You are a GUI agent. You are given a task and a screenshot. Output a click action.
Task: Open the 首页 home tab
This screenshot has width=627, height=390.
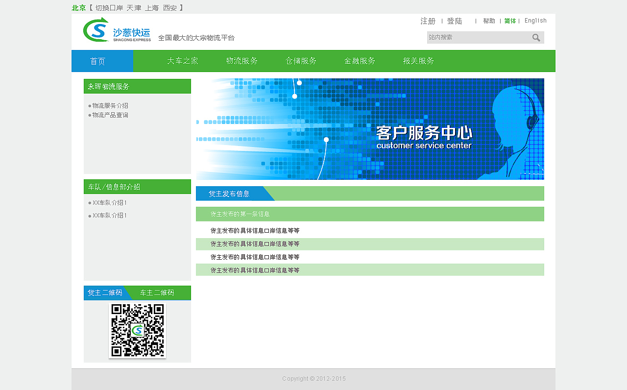(x=102, y=61)
